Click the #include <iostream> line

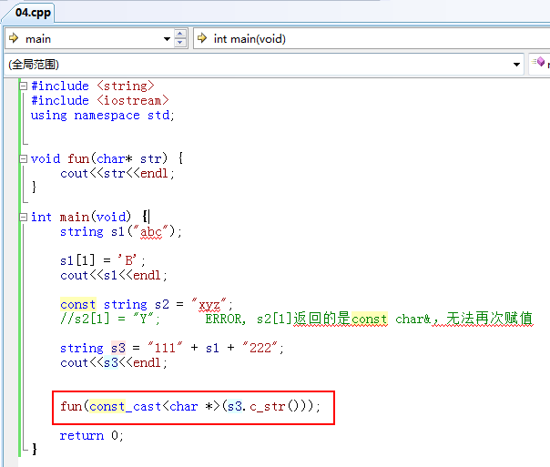100,101
